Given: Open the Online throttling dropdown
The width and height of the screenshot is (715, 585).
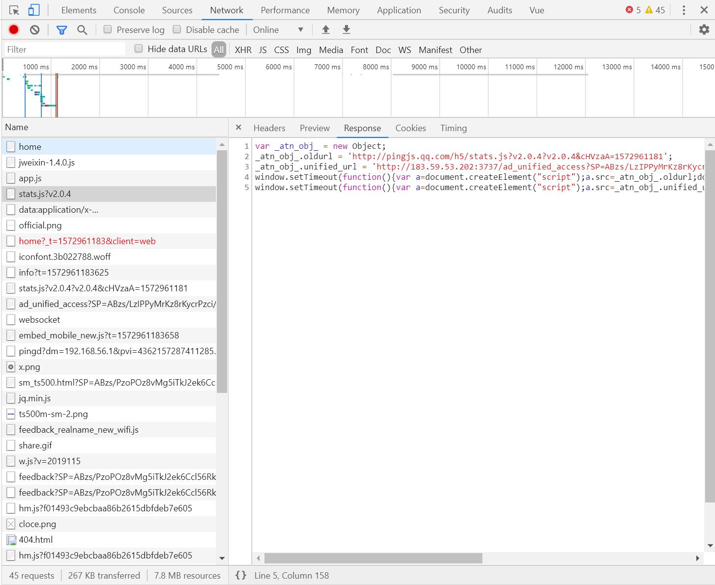Looking at the screenshot, I should coord(278,30).
